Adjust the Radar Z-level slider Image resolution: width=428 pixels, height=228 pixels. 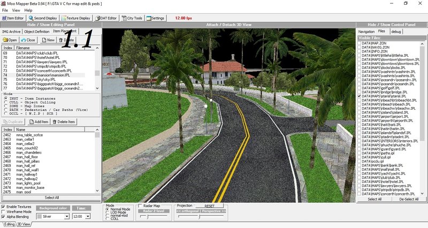click(x=148, y=217)
